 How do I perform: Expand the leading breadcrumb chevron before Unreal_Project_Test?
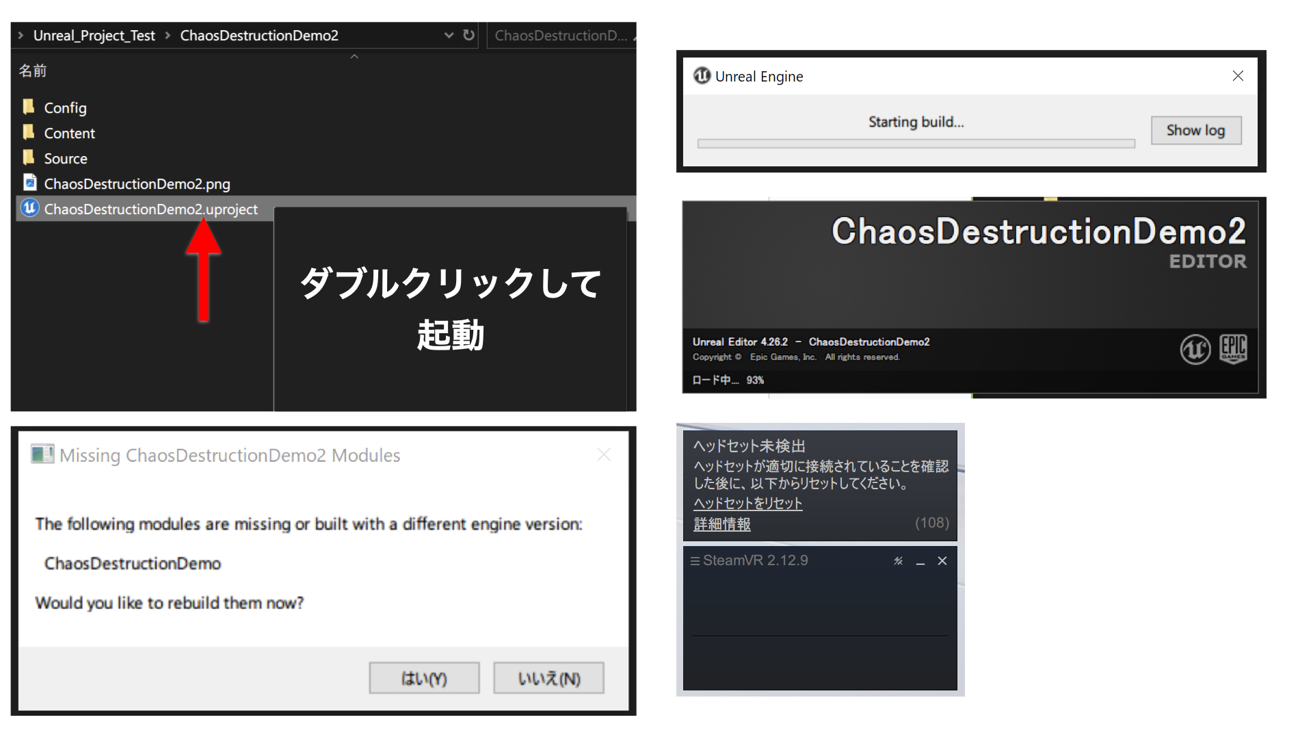[21, 36]
